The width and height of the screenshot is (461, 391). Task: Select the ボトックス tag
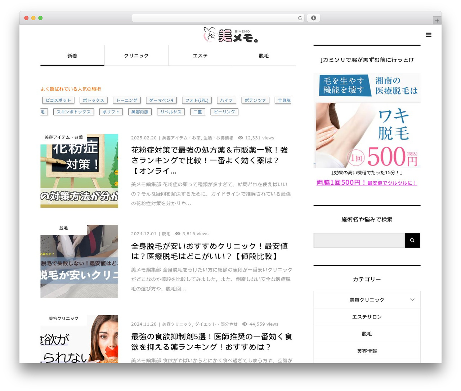(x=94, y=100)
